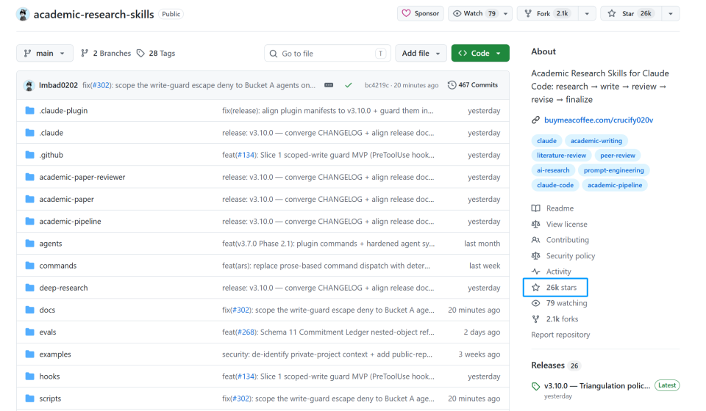Click the examples folder icon

pyautogui.click(x=29, y=354)
